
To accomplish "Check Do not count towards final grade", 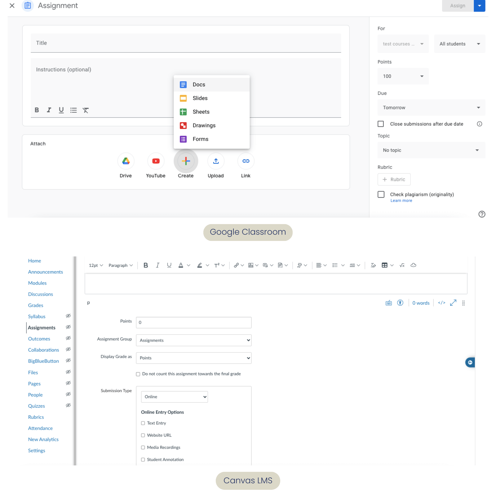I will click(138, 374).
